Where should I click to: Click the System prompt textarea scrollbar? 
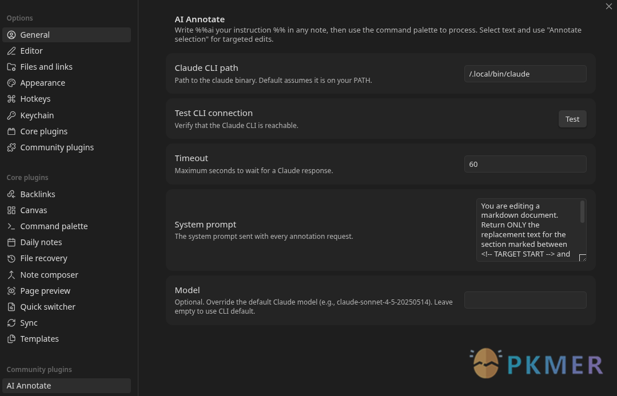coord(582,211)
